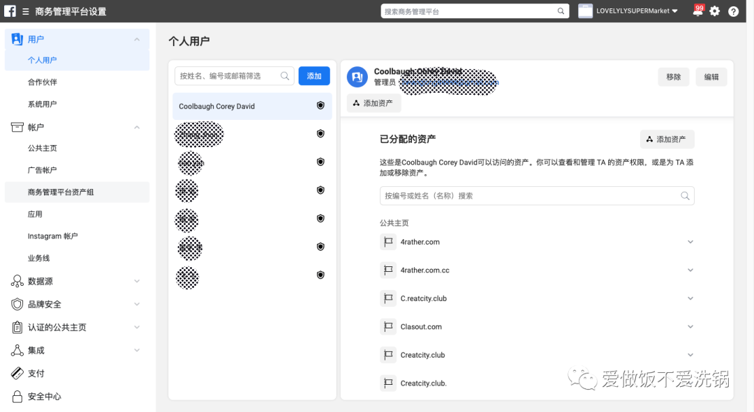Expand the 4rather.com page entry
This screenshot has height=412, width=754.
pos(690,241)
